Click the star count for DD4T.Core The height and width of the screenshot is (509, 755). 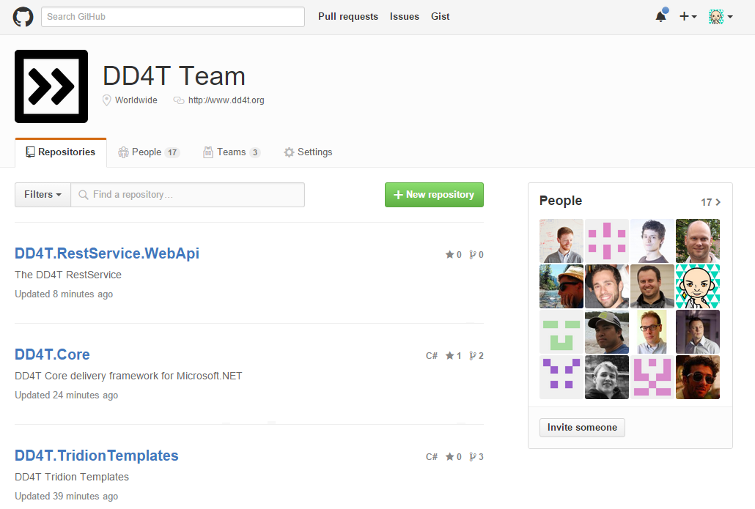point(453,355)
